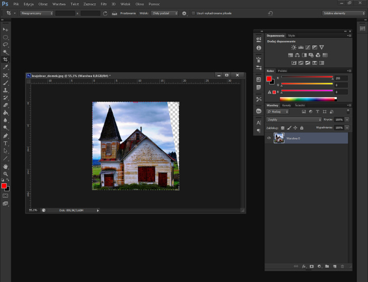The width and height of the screenshot is (368, 282).
Task: Open the Krycie opacity arrow
Action: 347,119
